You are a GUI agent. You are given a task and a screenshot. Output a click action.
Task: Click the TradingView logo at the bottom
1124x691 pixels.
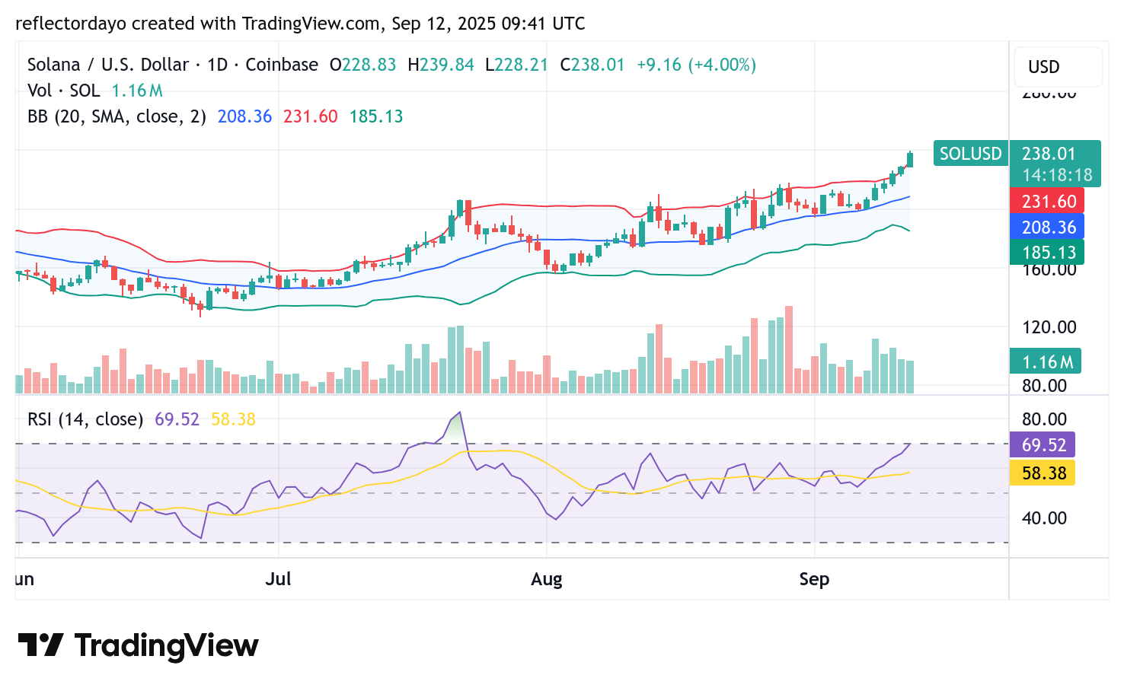coord(138,646)
